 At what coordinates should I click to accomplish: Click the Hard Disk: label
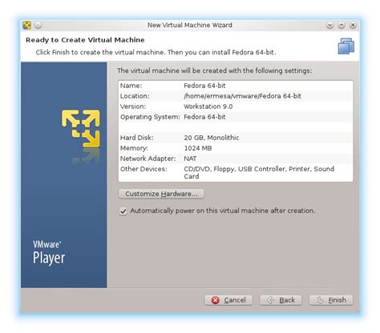click(x=137, y=138)
